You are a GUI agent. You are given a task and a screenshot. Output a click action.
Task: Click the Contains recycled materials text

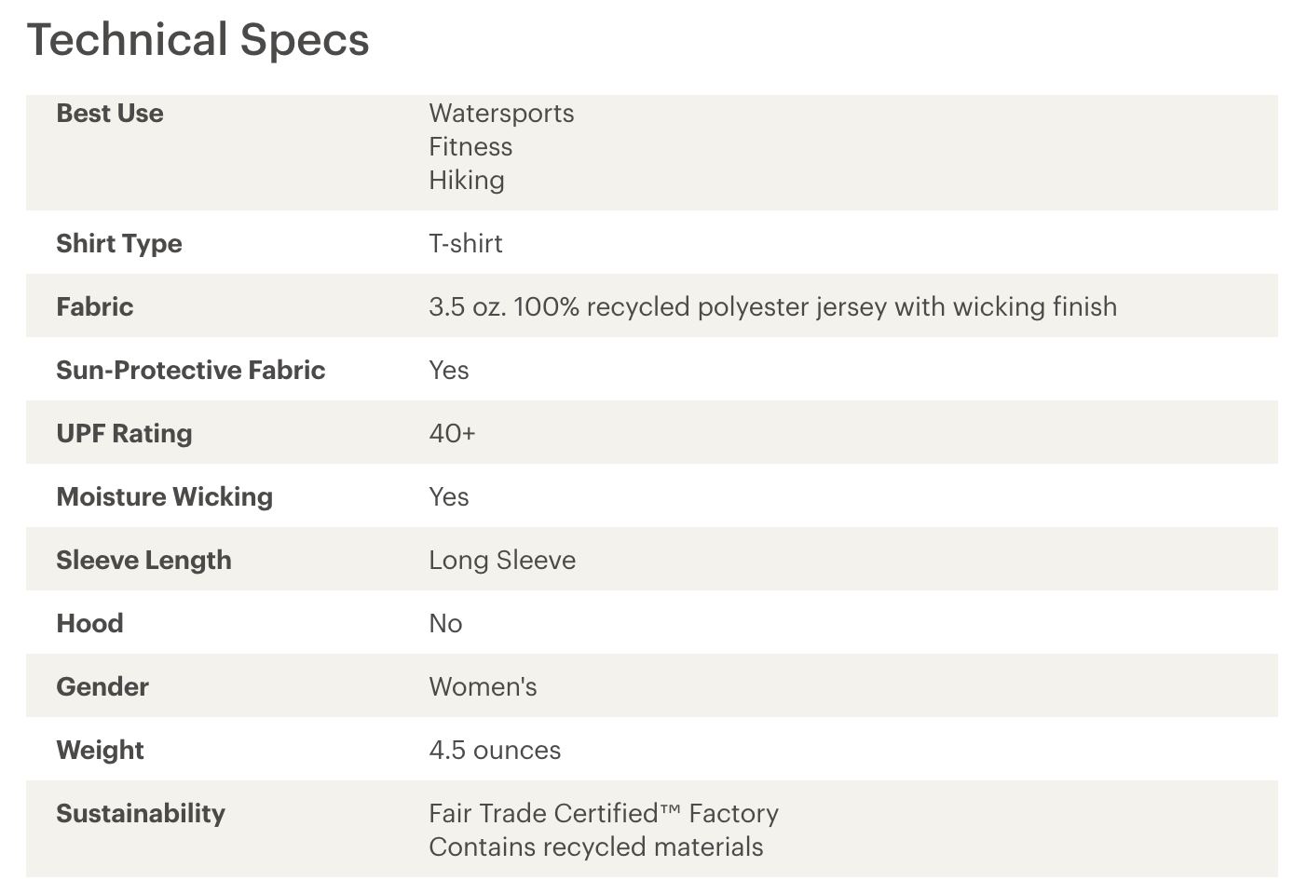point(596,847)
